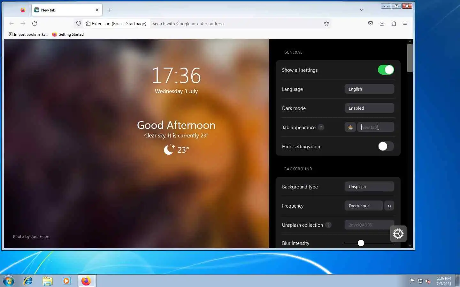Click the Photo by Joel Filipe credit
This screenshot has width=460, height=287.
(31, 236)
